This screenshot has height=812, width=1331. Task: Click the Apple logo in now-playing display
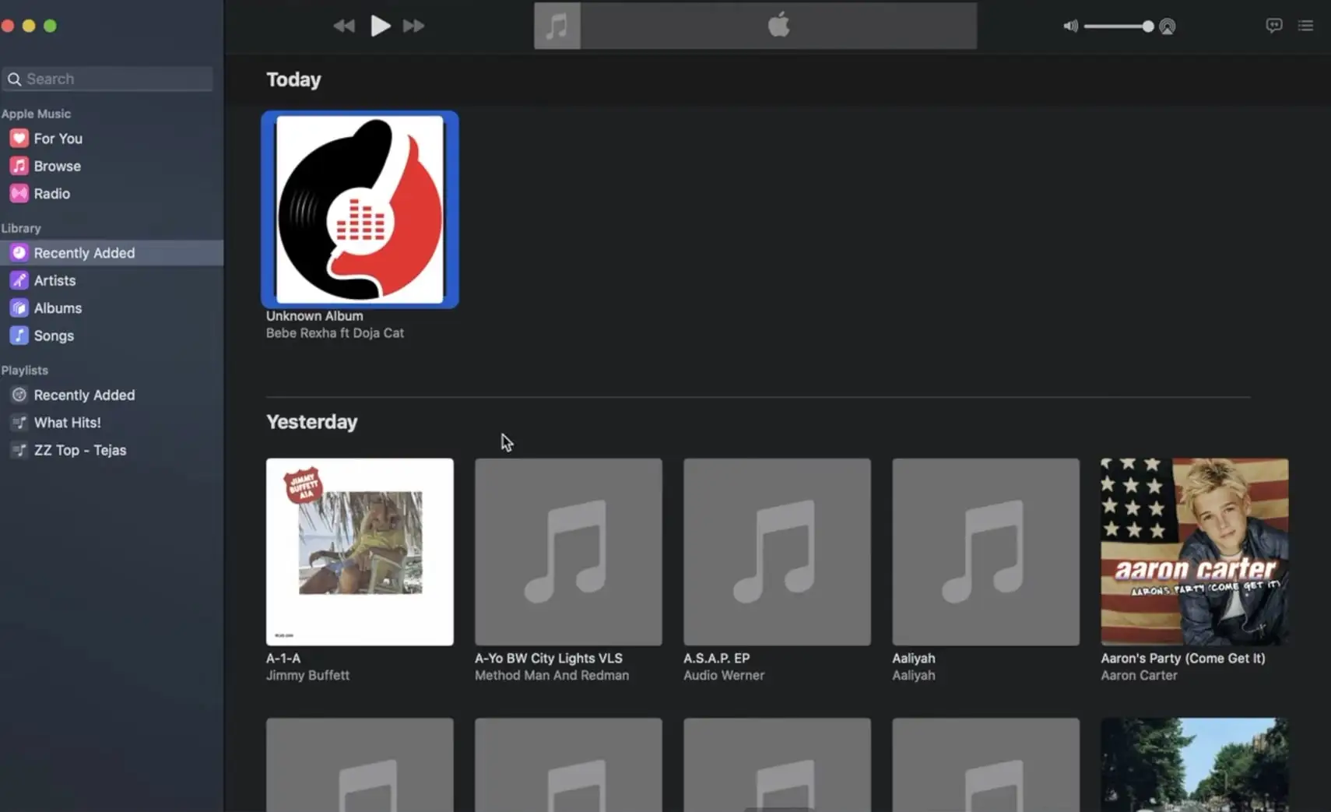click(x=778, y=26)
